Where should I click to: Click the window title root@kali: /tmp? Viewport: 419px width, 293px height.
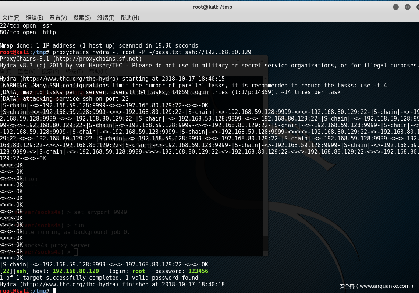pyautogui.click(x=212, y=7)
